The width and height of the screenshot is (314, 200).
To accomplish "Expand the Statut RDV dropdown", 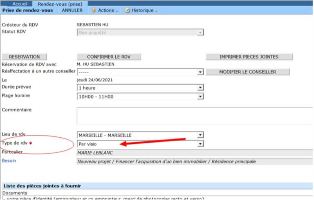I will pos(200,33).
